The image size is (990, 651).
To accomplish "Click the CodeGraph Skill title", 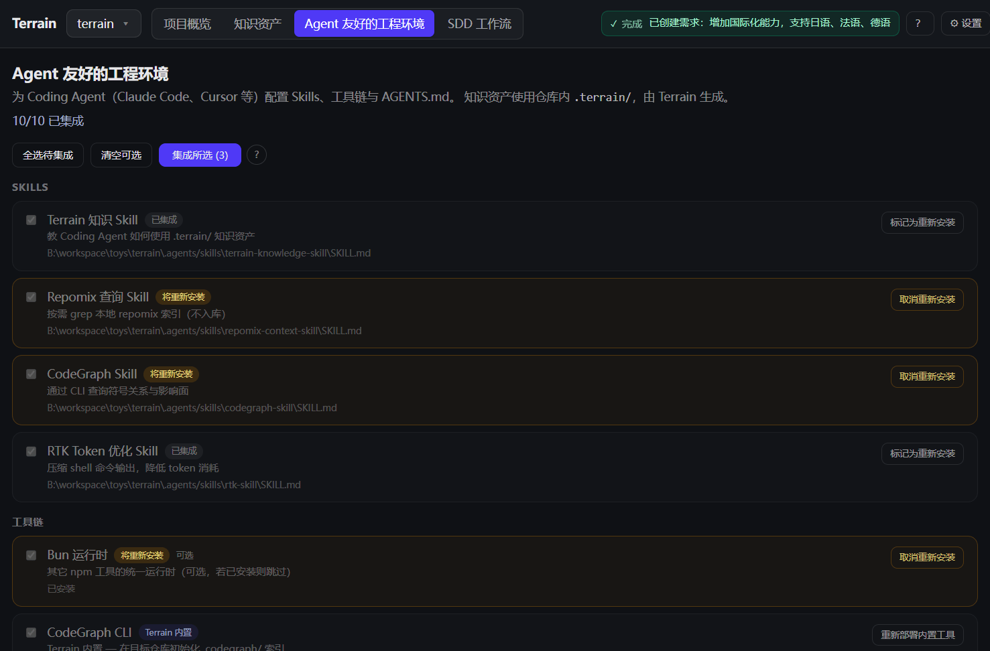I will pyautogui.click(x=92, y=374).
